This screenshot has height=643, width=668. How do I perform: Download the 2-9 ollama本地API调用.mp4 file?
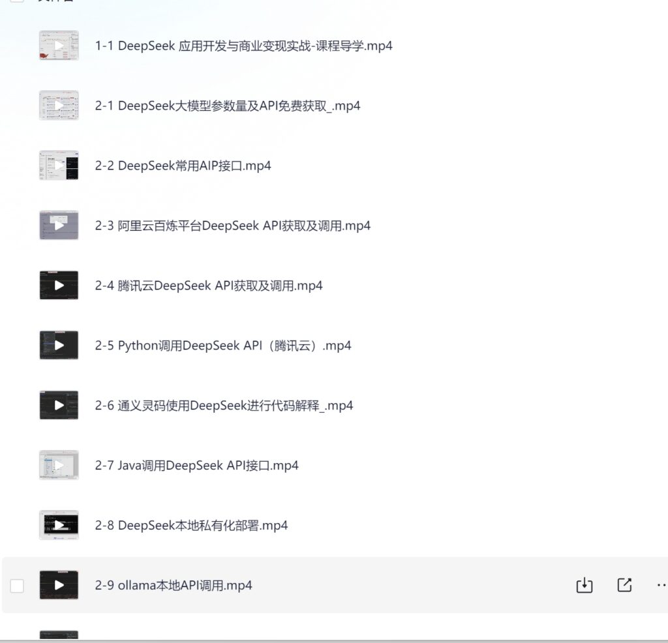pos(584,585)
